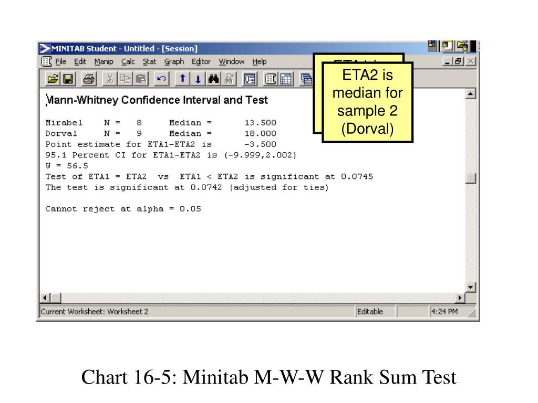Click the 4:24 PM clock in status bar
538x403 pixels.
tap(444, 312)
